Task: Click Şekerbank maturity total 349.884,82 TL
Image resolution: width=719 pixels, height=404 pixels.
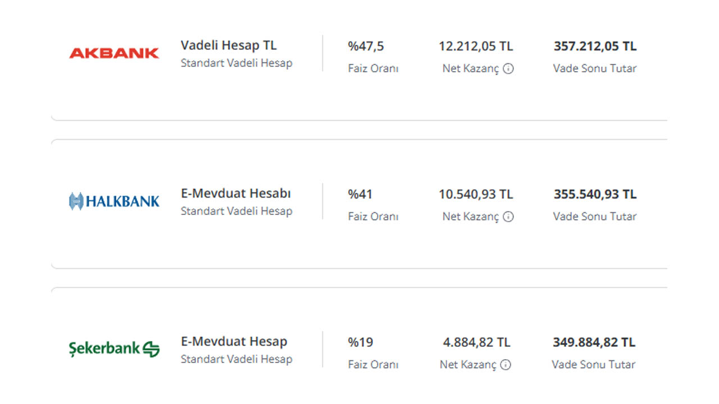Action: [594, 342]
